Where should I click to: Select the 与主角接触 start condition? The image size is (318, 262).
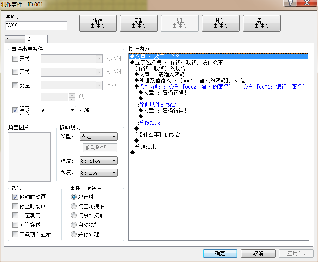pos(74,206)
